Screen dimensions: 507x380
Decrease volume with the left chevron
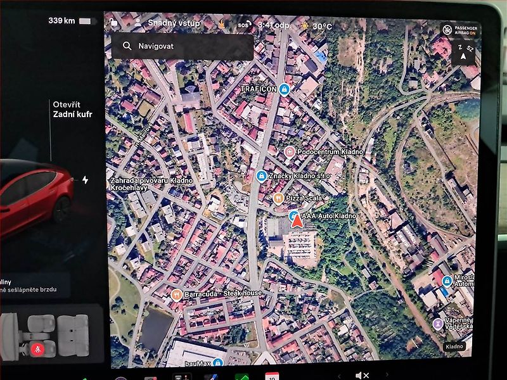[x=339, y=376]
